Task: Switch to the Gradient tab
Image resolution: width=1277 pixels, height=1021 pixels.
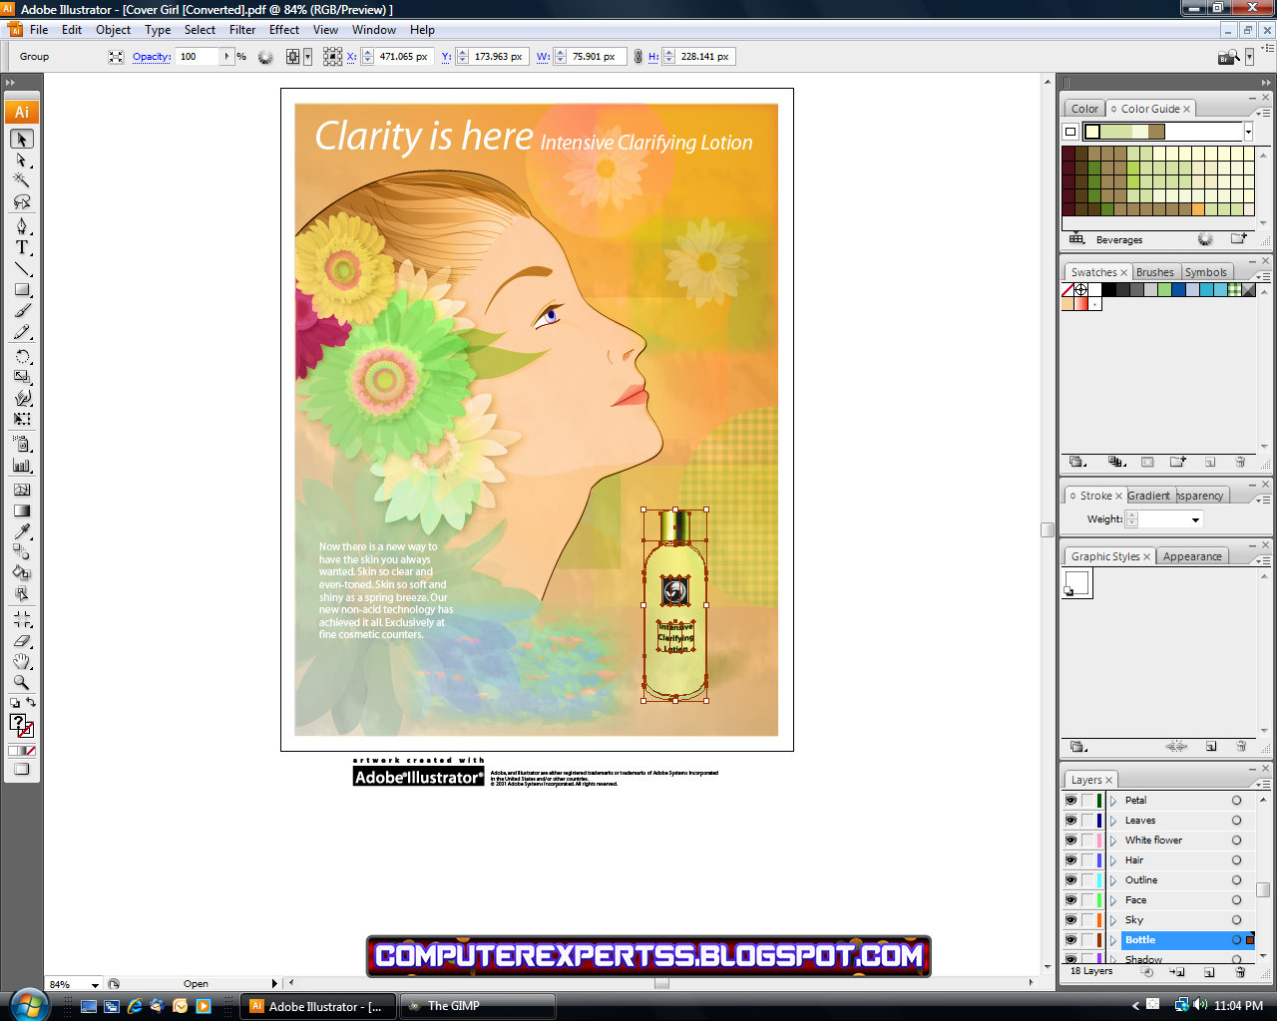Action: [1149, 496]
